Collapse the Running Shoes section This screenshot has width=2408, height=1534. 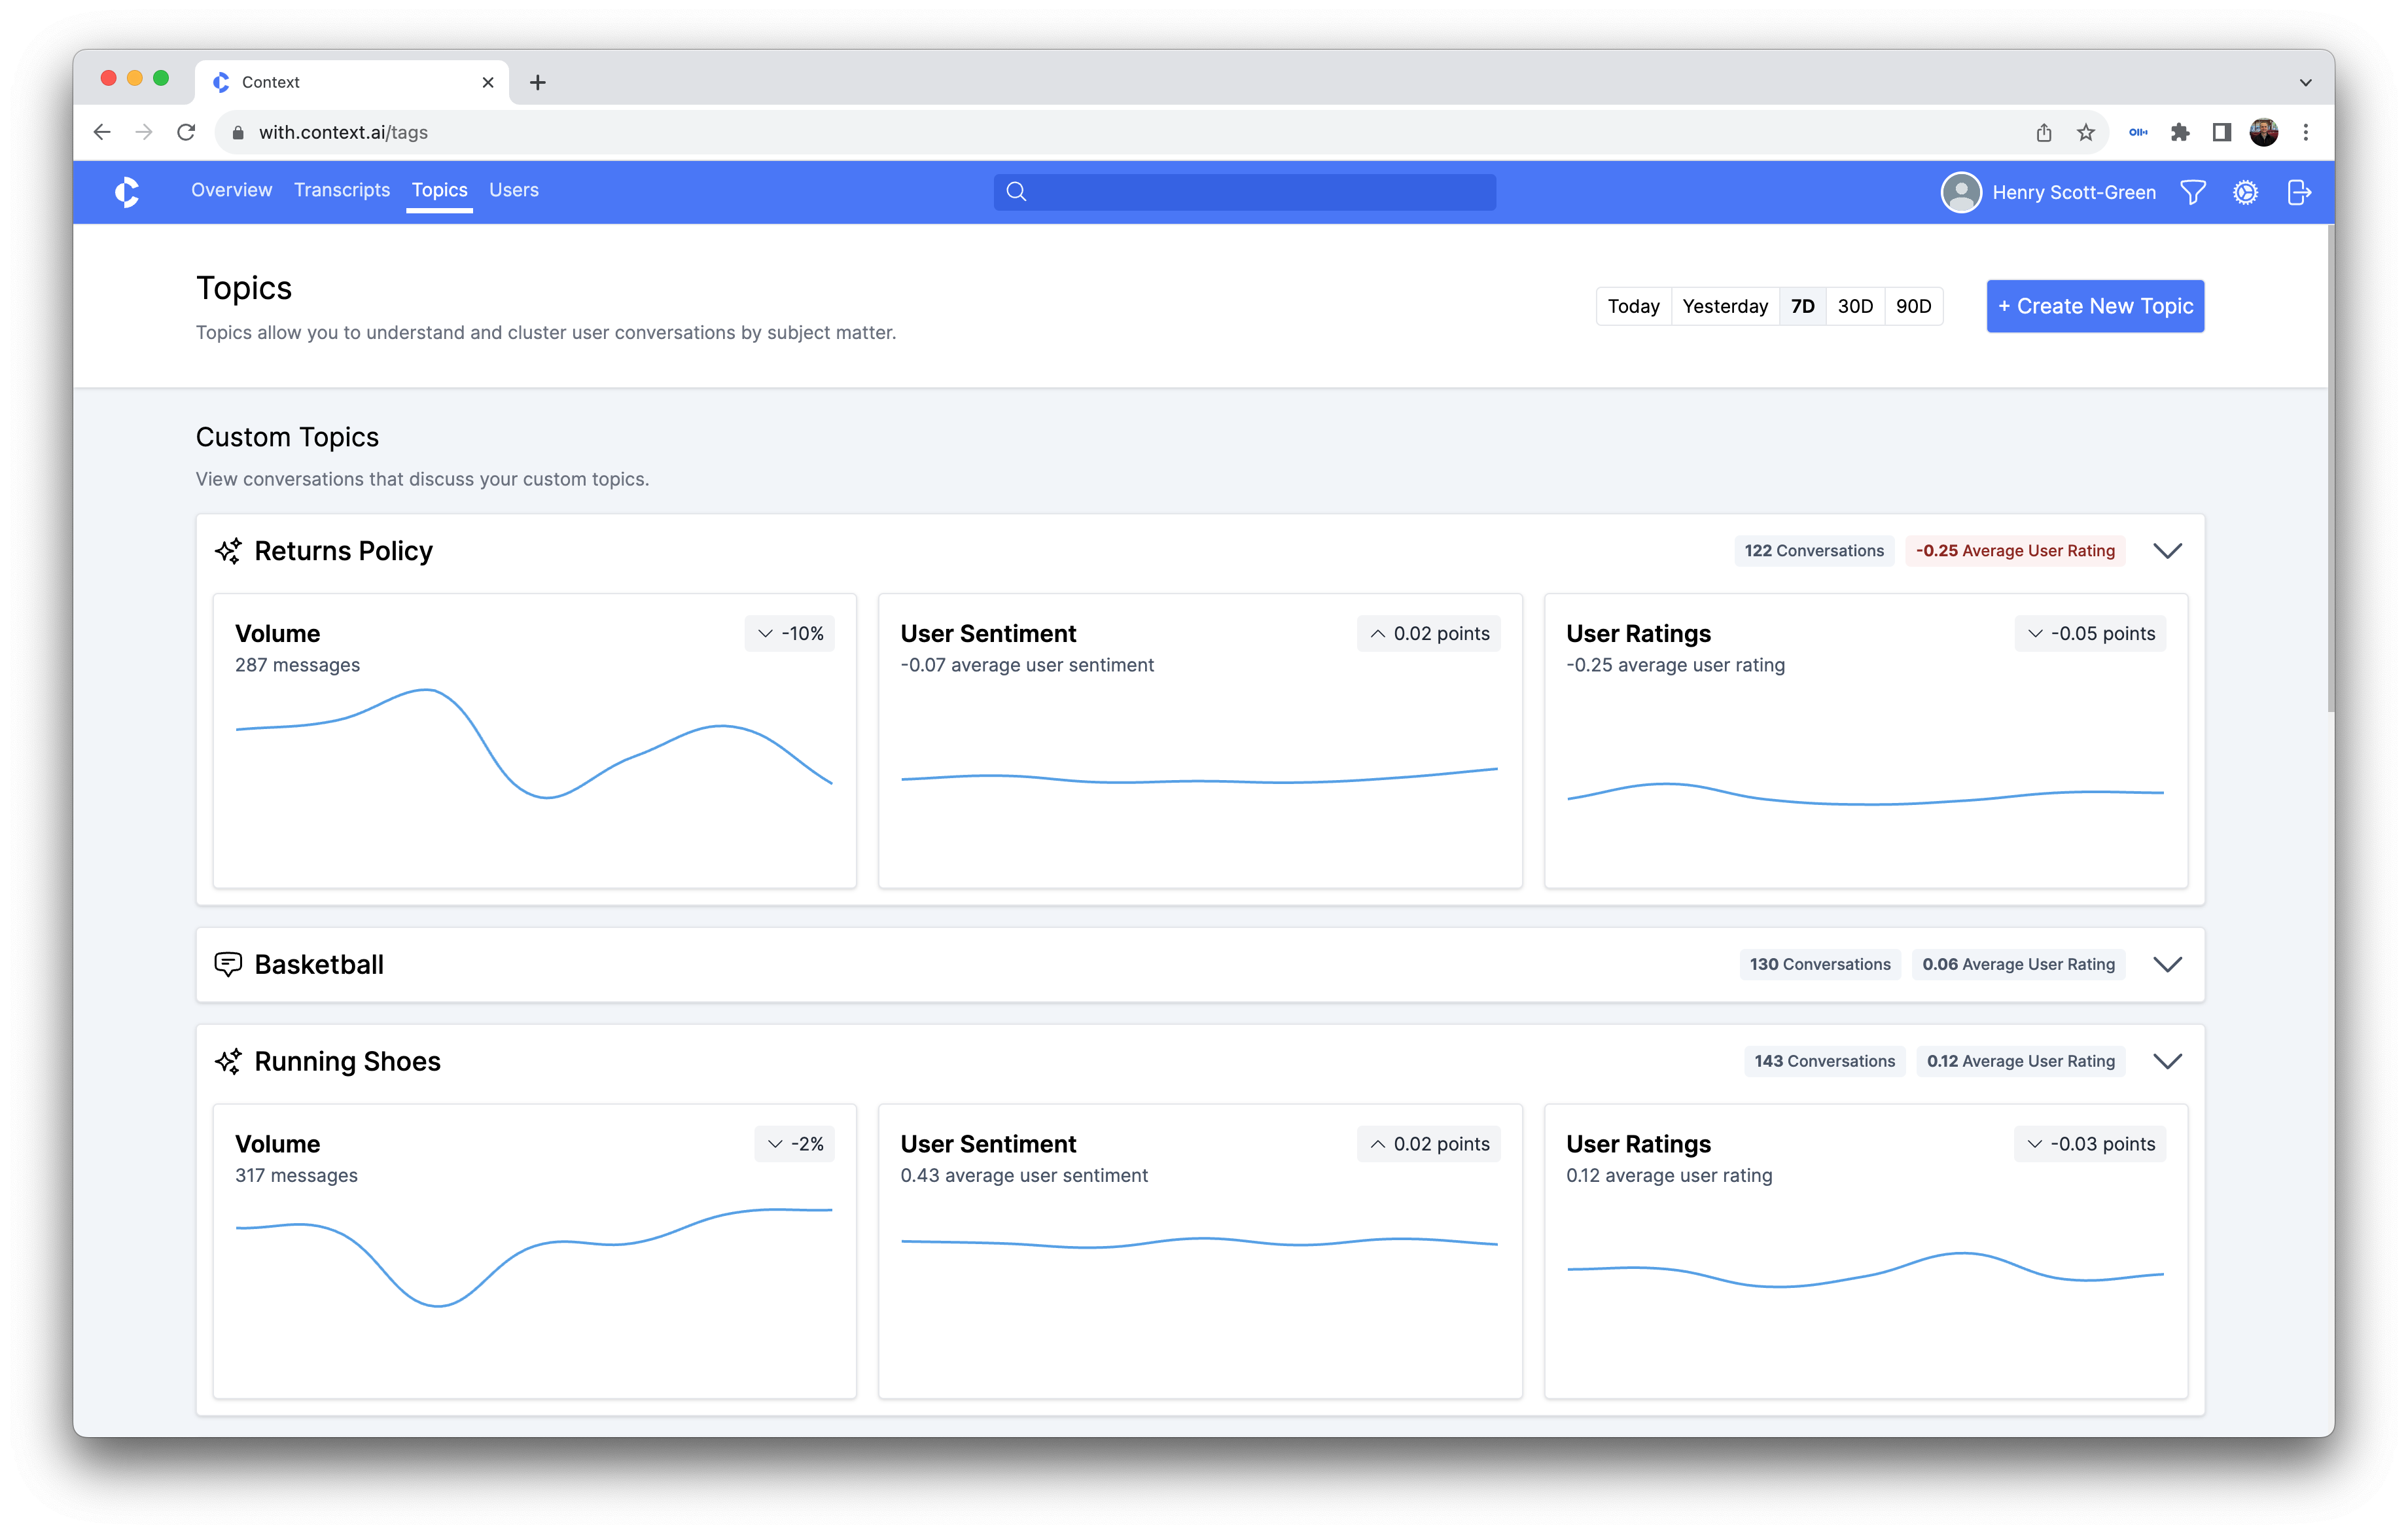pyautogui.click(x=2167, y=1061)
